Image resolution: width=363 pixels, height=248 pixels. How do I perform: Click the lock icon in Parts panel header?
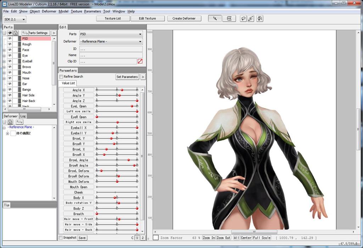[16, 33]
